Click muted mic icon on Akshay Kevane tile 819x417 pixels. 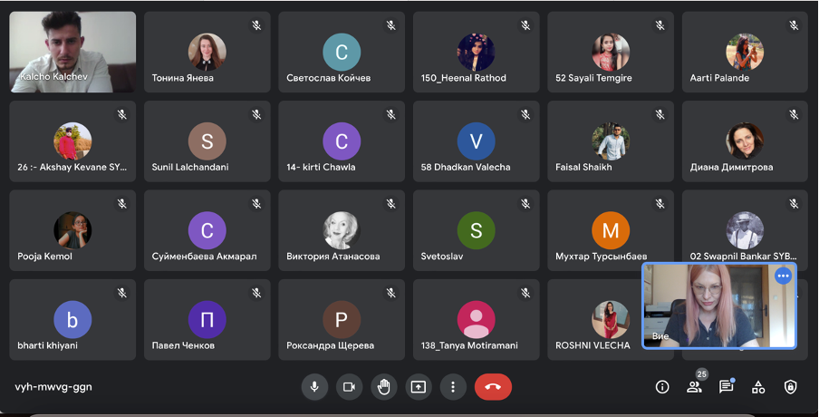coord(122,114)
